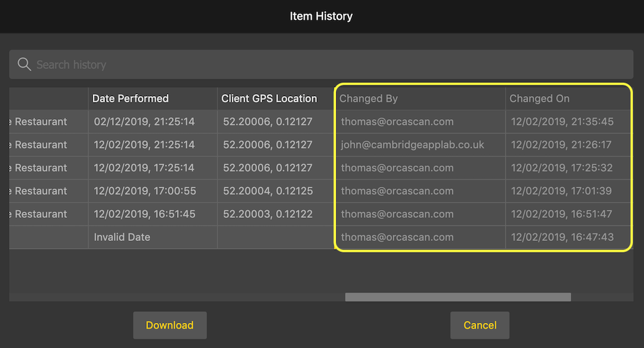This screenshot has width=644, height=348.
Task: Select GPS cell 52.20003, 0.12122
Action: pyautogui.click(x=268, y=215)
